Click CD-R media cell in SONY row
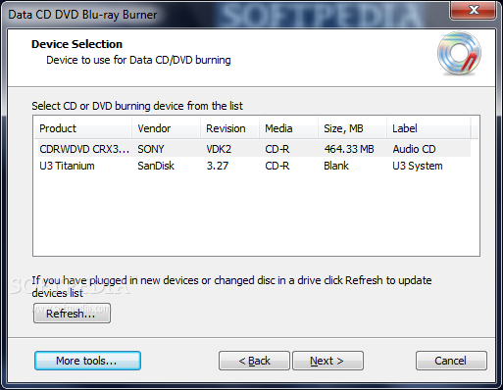 [x=277, y=149]
